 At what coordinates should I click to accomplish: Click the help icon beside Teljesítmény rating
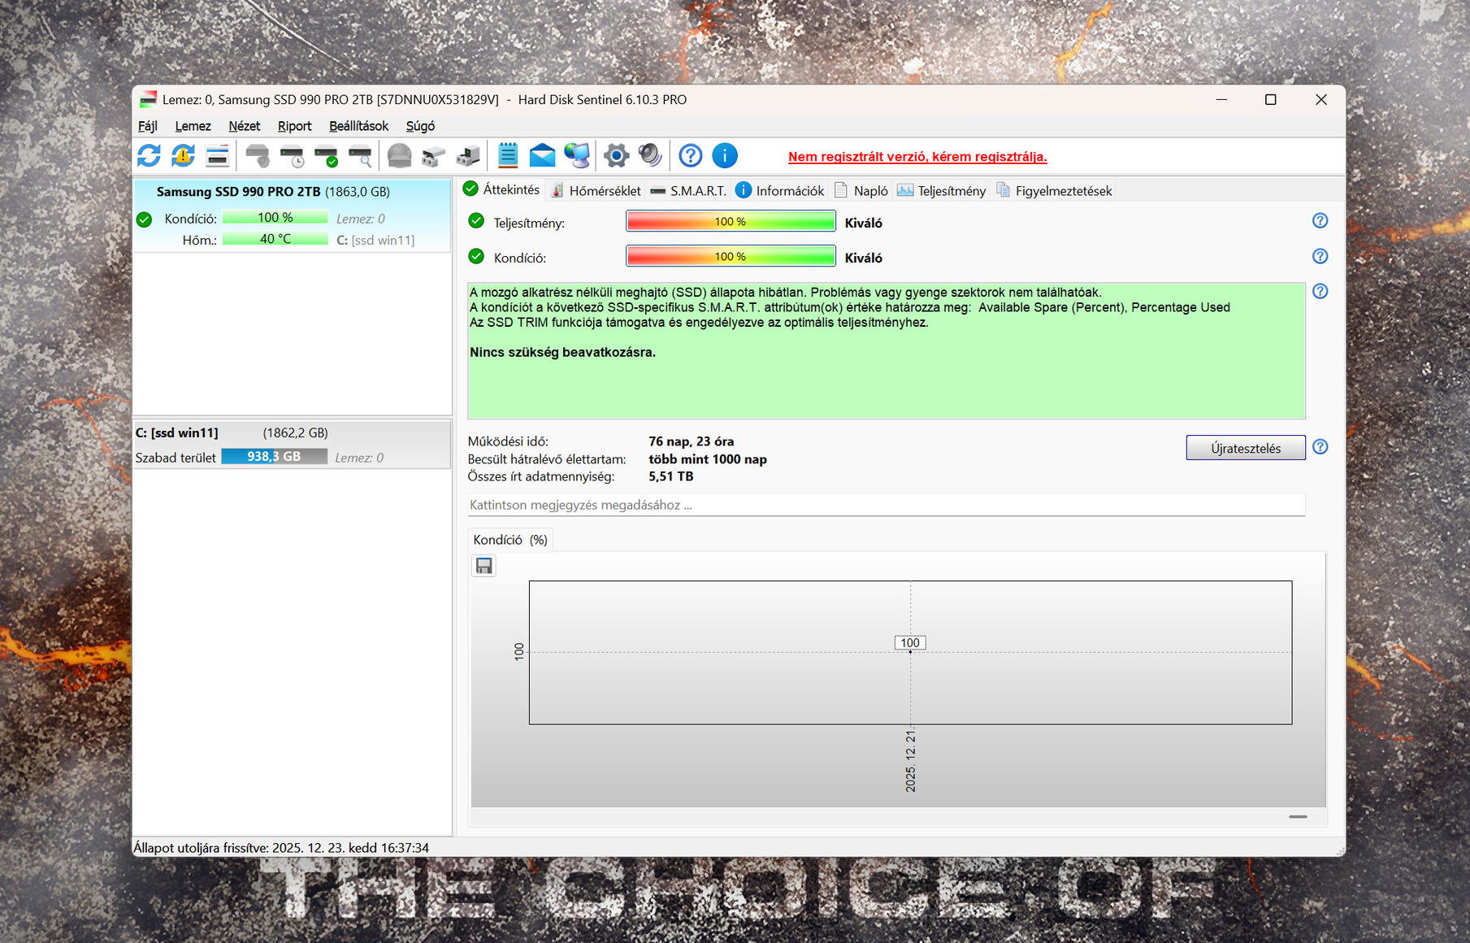[1320, 221]
